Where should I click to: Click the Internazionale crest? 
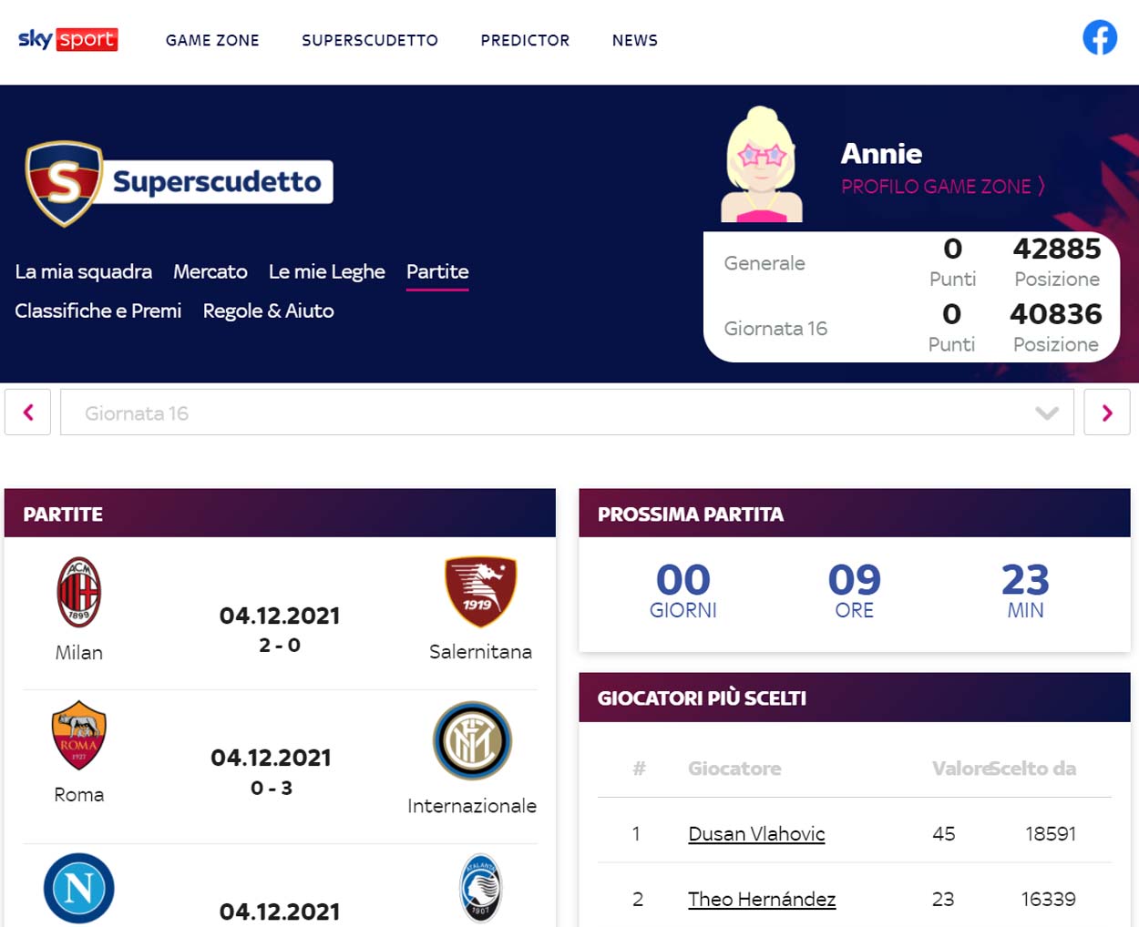click(x=472, y=740)
